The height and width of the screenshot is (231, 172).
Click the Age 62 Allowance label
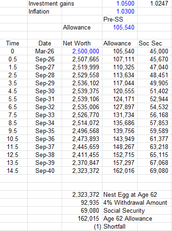coord(128,218)
